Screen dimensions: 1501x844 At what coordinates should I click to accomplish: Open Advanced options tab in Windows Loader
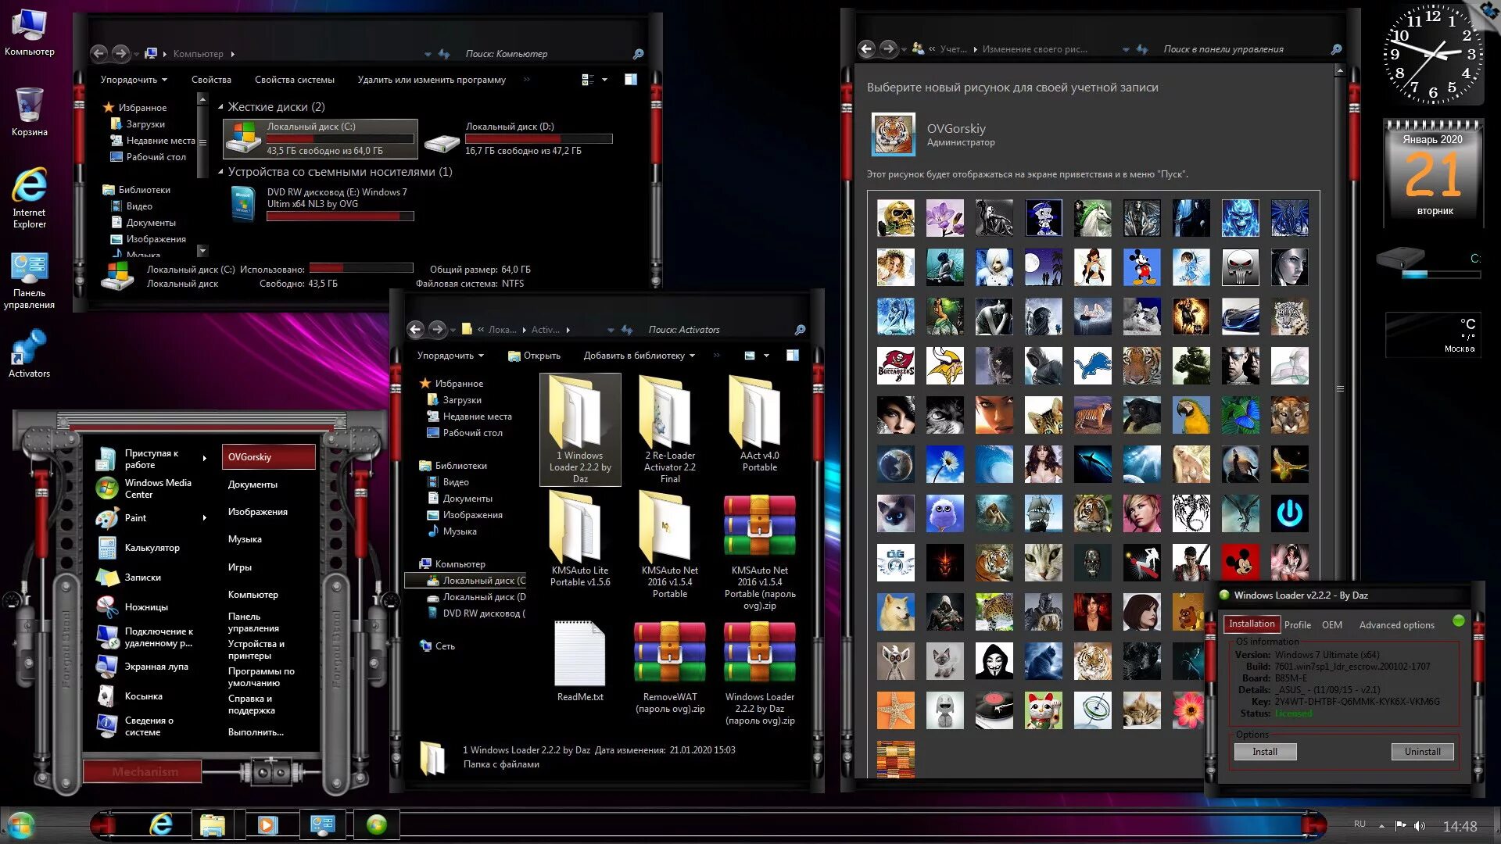1397,625
